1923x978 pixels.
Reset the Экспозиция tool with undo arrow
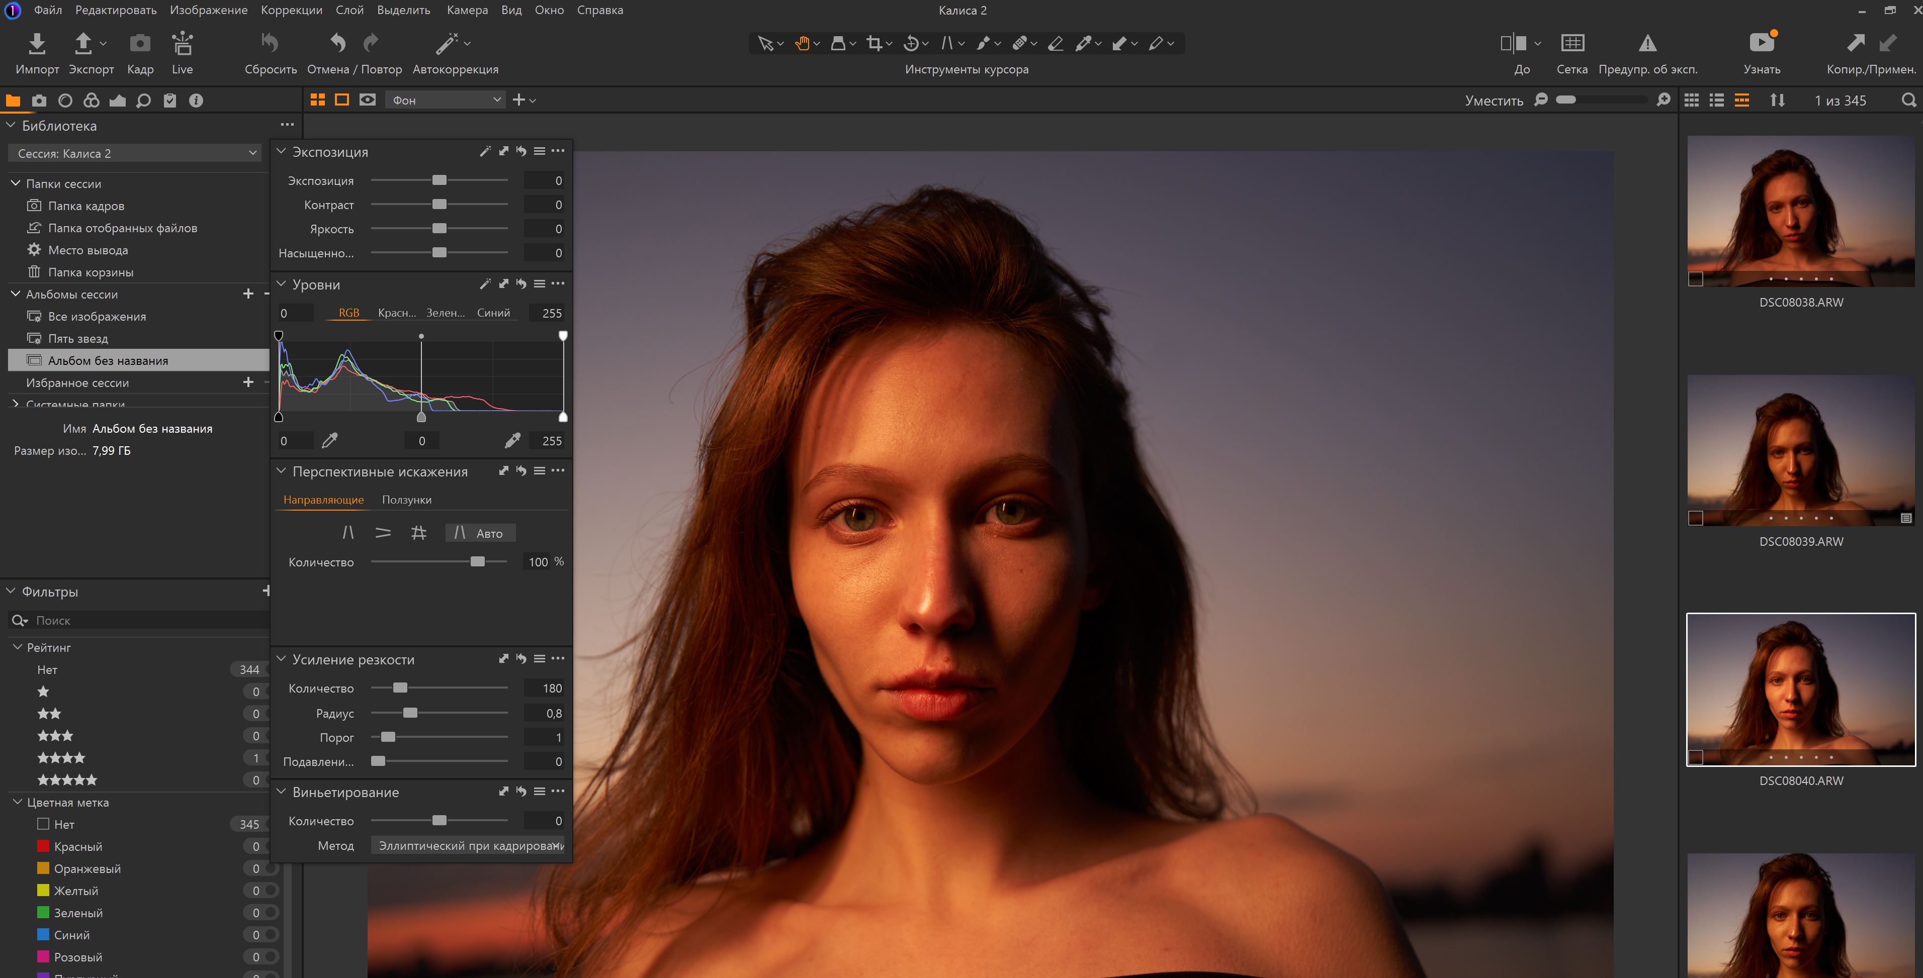coord(521,151)
